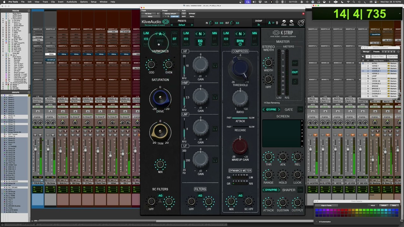Click channel link icon in Dynamics section
This screenshot has height=227, width=404.
pyautogui.click(x=226, y=39)
